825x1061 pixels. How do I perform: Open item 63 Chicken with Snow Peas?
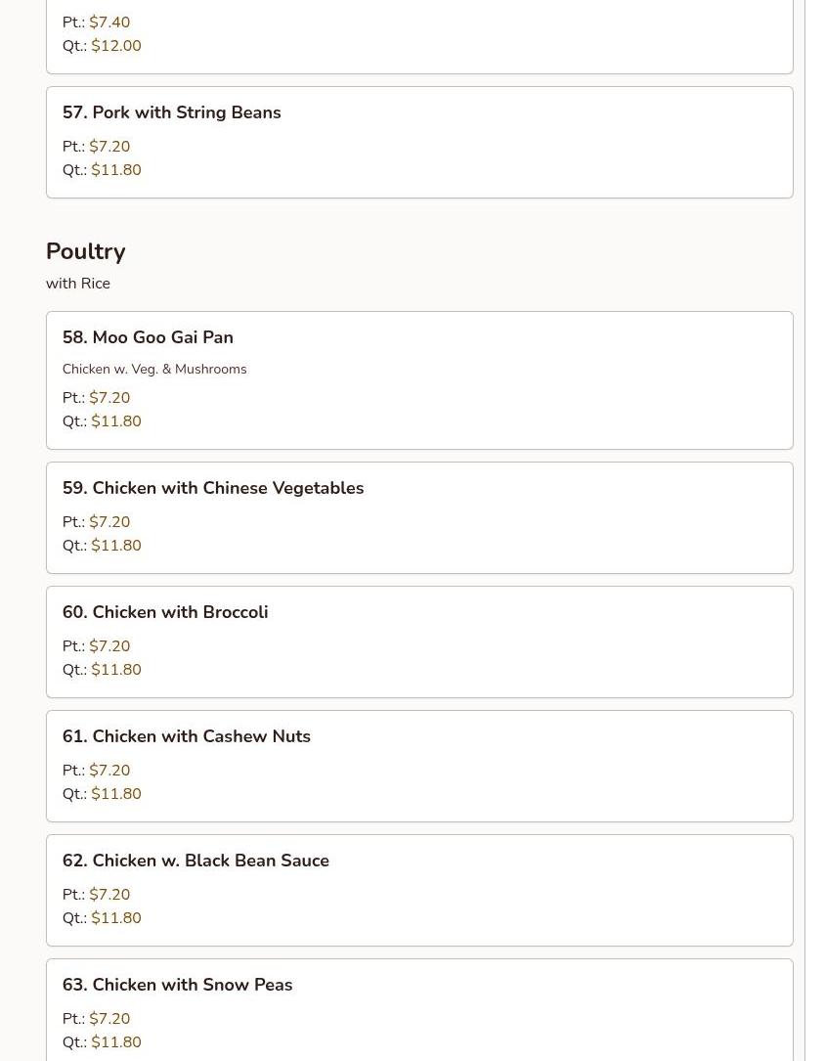coord(178,985)
